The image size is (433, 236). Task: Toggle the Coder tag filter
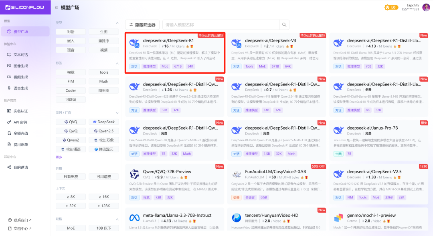pos(71,90)
